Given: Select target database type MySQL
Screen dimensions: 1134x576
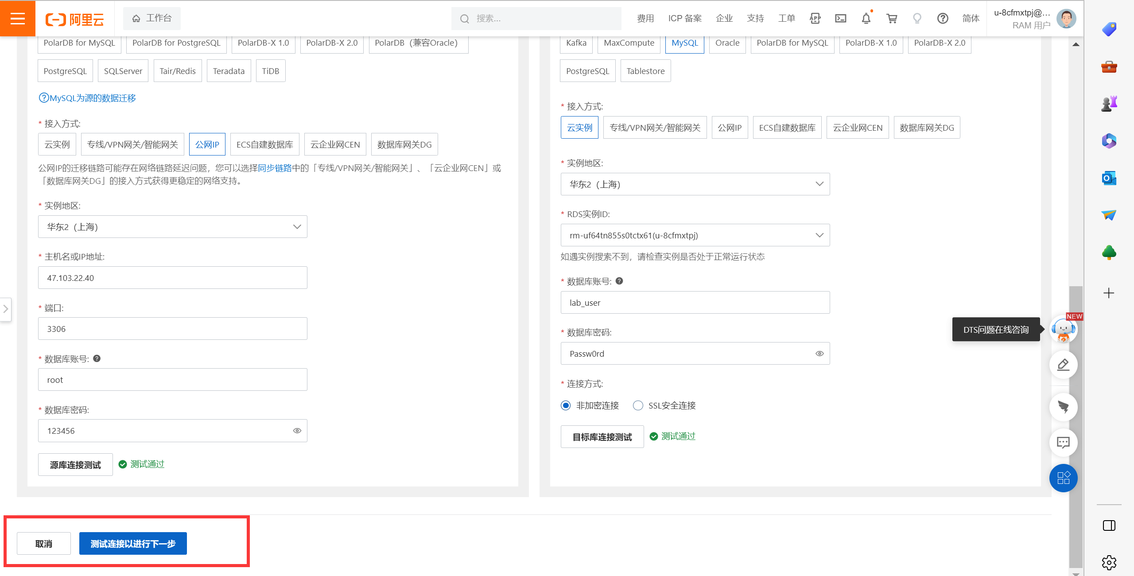Looking at the screenshot, I should [x=684, y=43].
